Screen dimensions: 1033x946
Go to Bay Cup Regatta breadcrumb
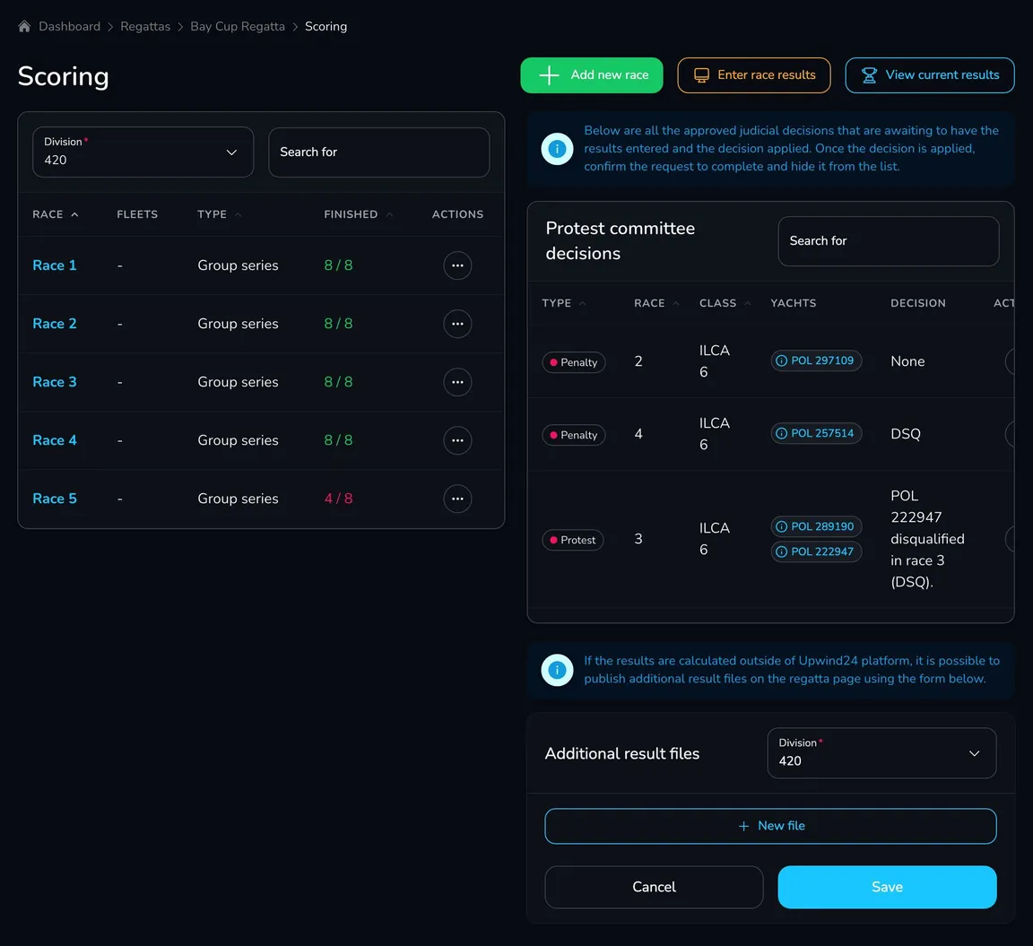tap(237, 26)
